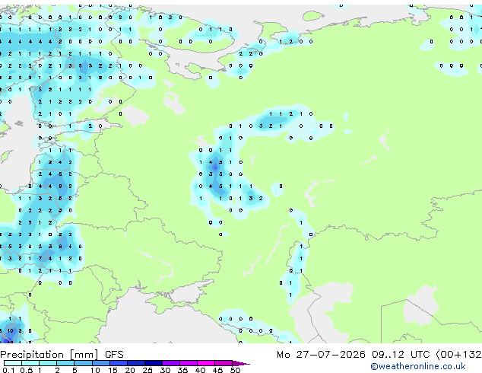Viewport: 482px width, 373px height.
Task: Pick the 1–2 mm legend swatch
Action: coord(48,363)
